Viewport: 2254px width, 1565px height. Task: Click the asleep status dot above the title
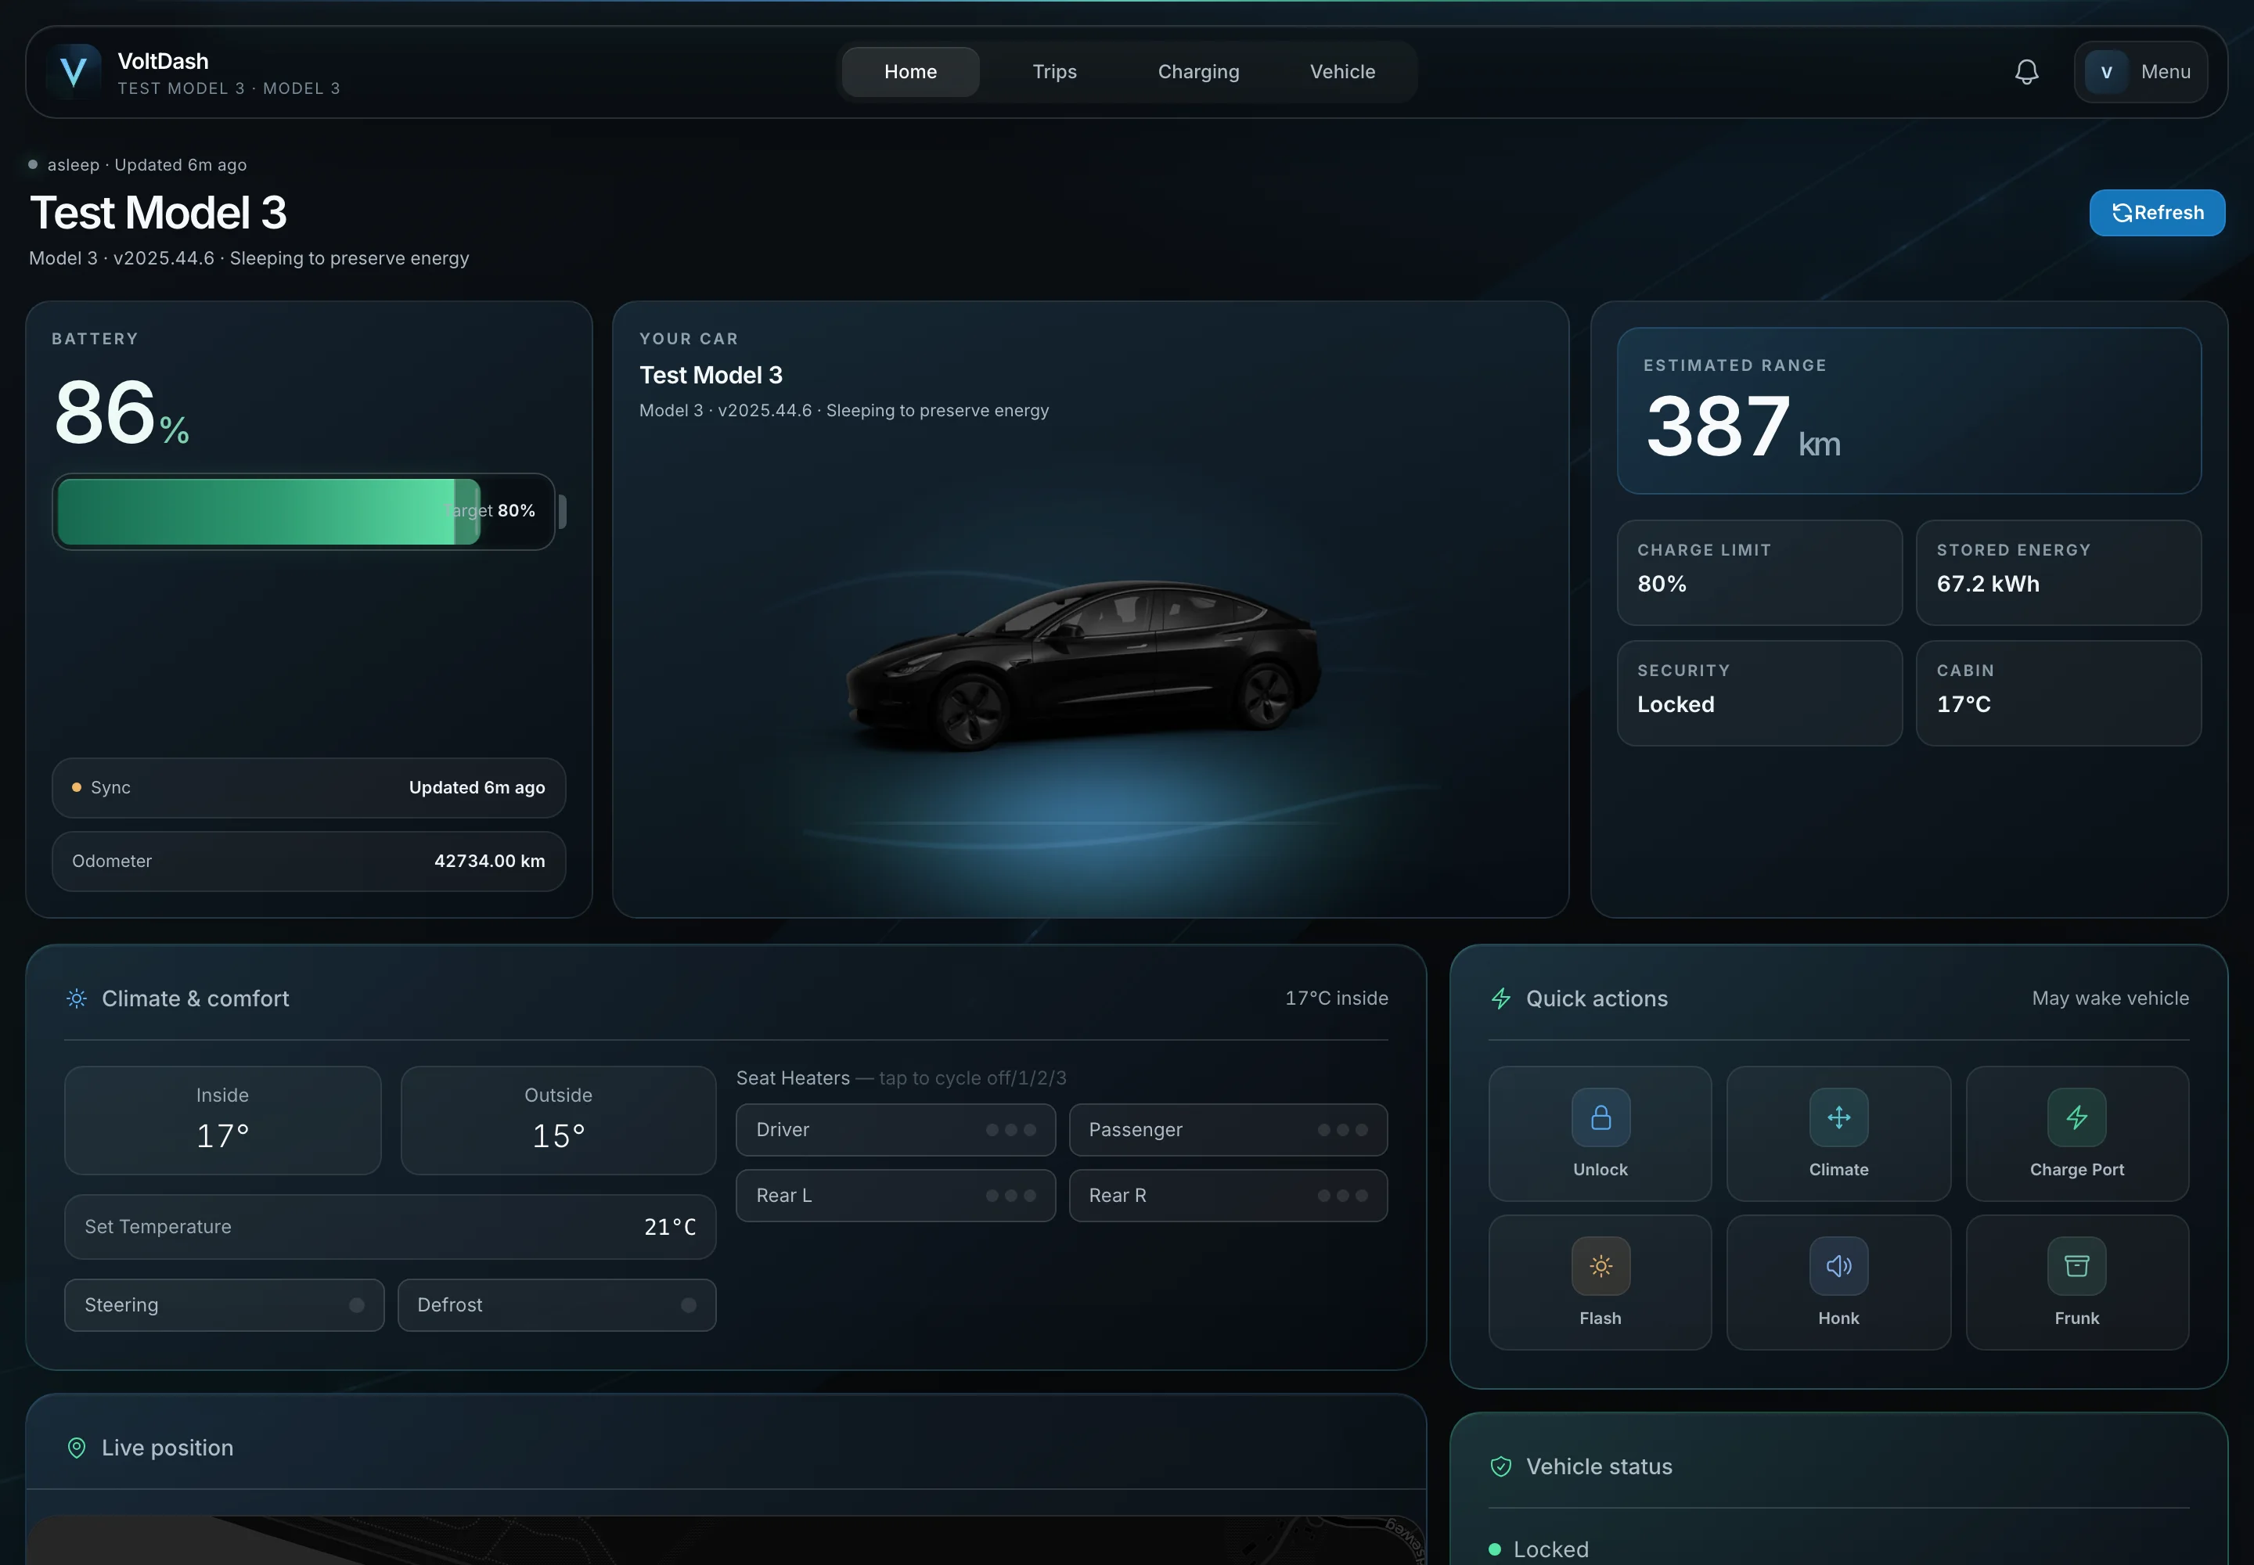point(34,165)
